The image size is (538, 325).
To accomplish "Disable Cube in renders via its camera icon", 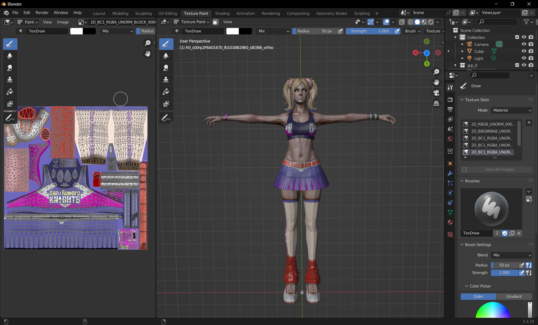I will point(531,51).
